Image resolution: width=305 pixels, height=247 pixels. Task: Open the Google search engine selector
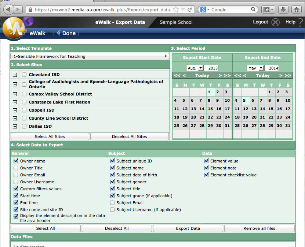point(204,10)
